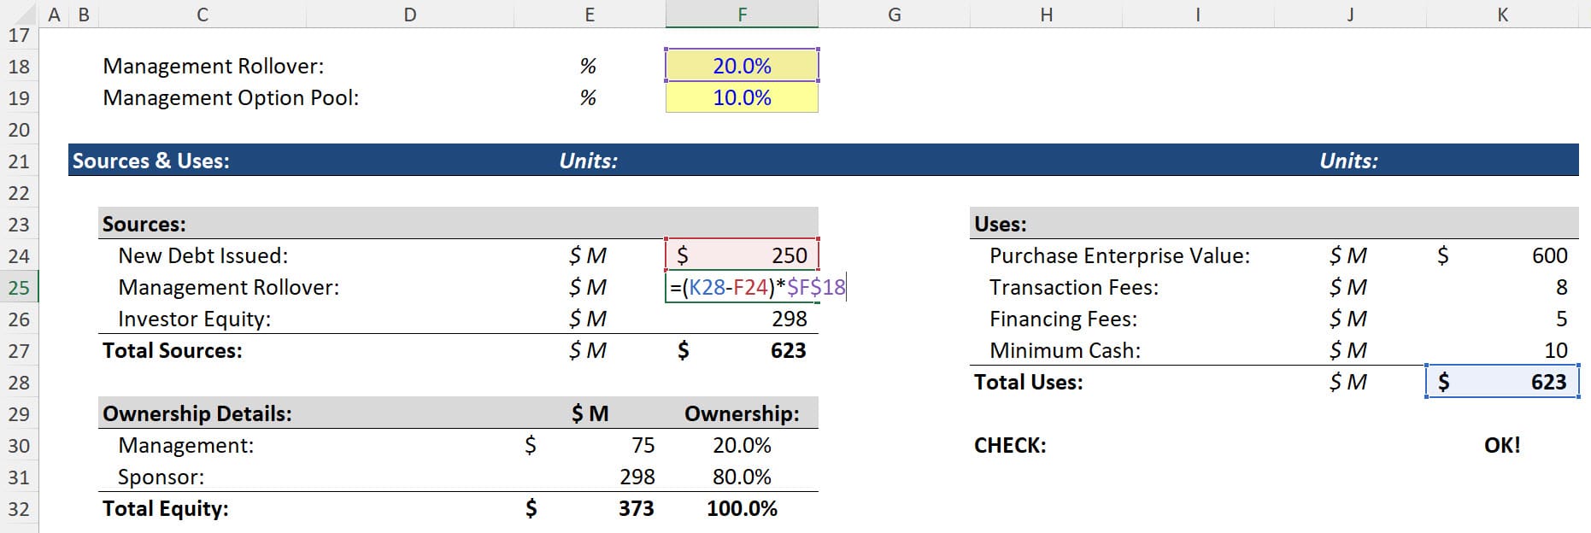Click the Sponsor: ownership row label
This screenshot has width=1591, height=533.
[161, 477]
